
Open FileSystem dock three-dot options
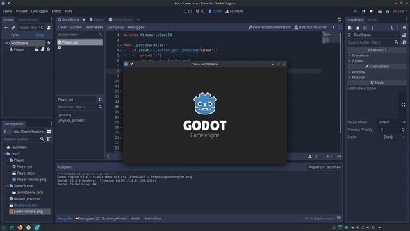click(x=51, y=124)
